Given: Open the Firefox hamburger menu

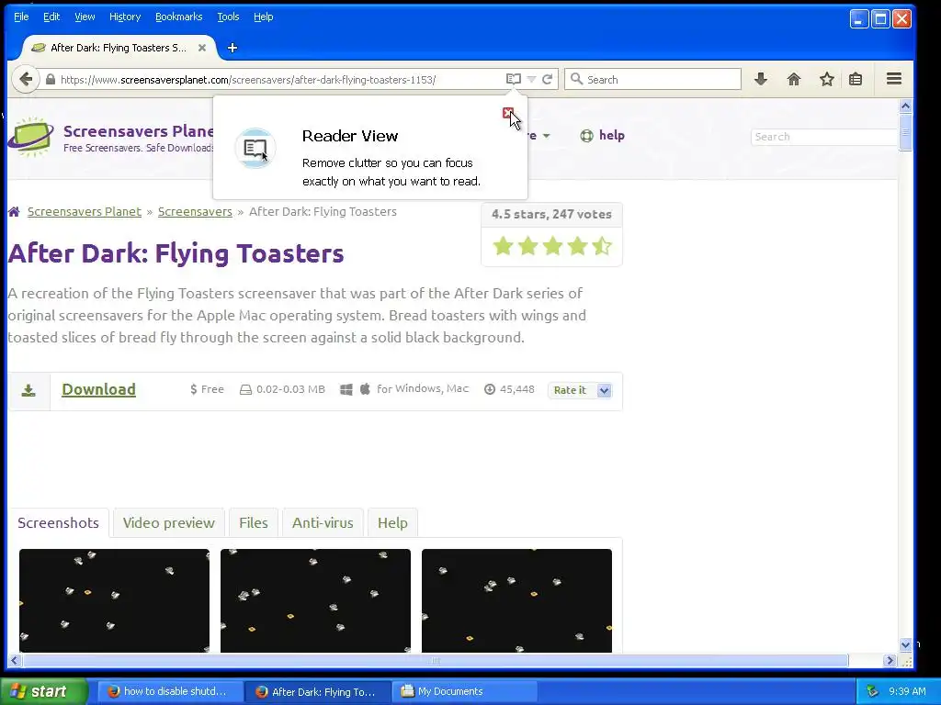Looking at the screenshot, I should point(894,79).
